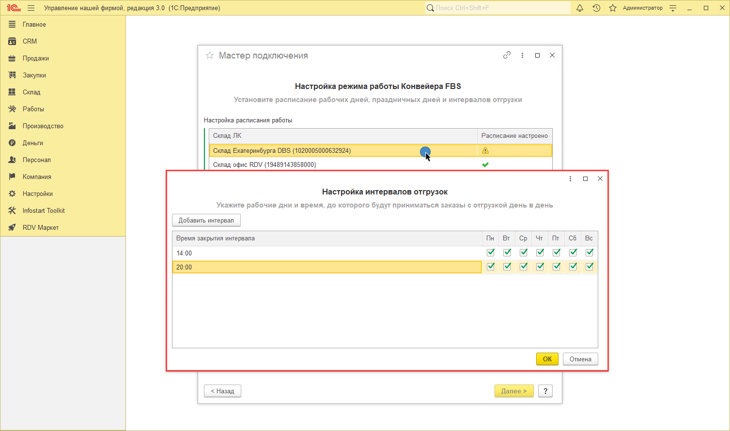Screen dimensions: 730x431
Task: Click the Далее button
Action: click(x=514, y=391)
